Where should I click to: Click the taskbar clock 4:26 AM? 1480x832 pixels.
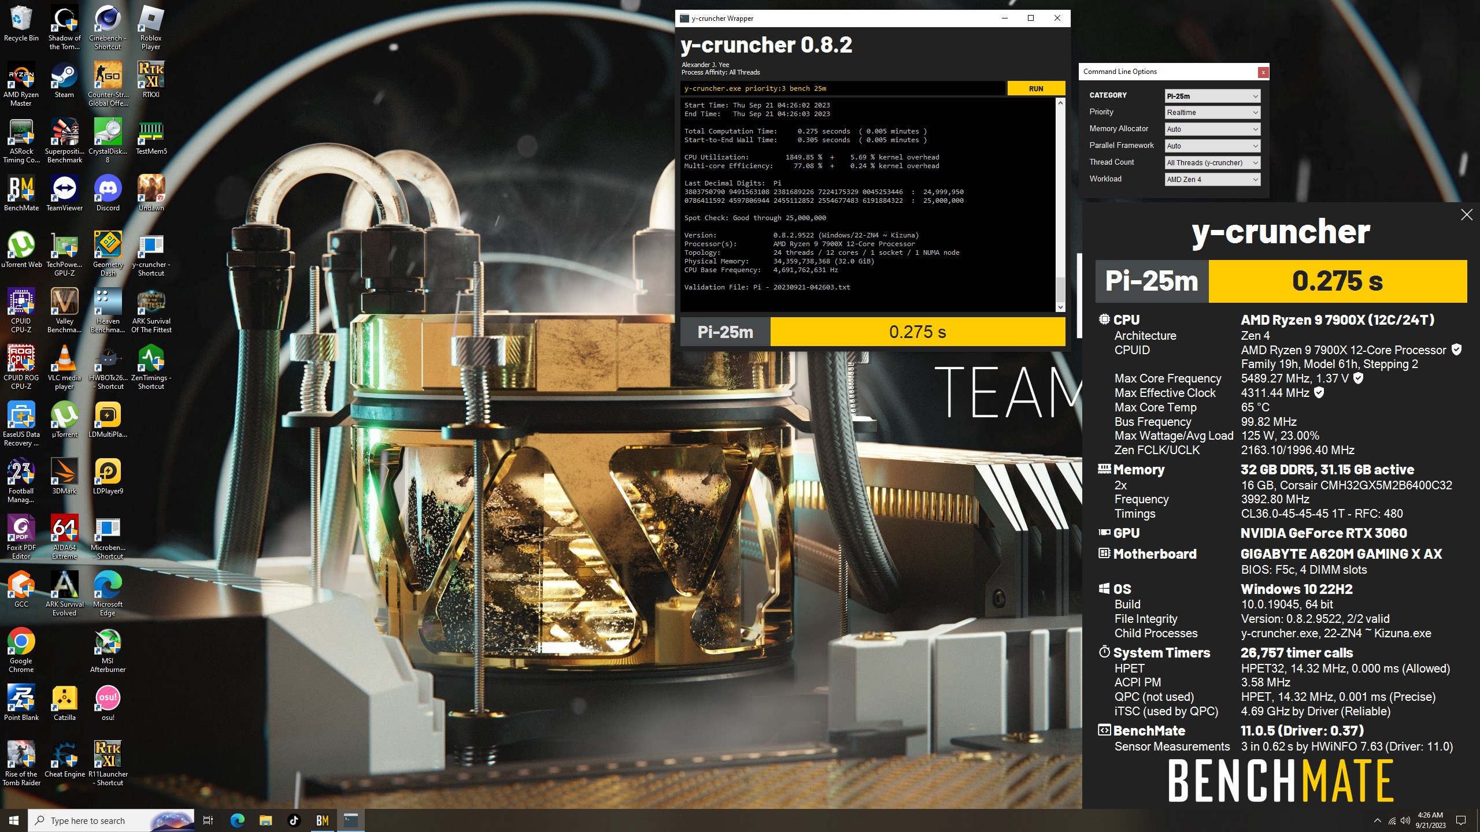tap(1430, 820)
